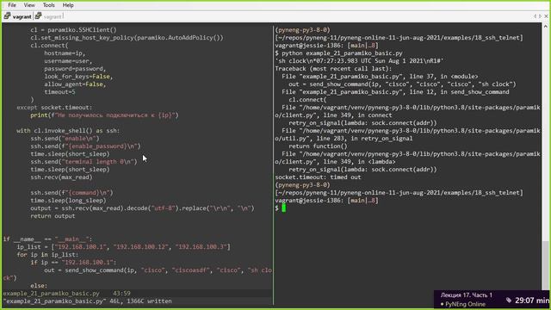
Task: Click the 'ip_list =' assignment line
Action: [x=123, y=247]
